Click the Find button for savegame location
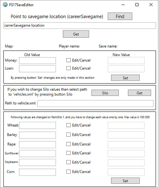Screen dimensions: 159x188 coord(120,16)
